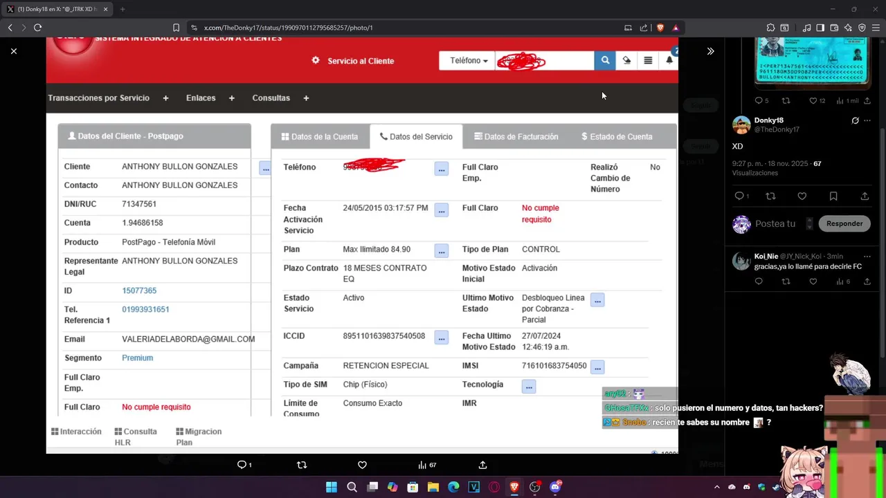This screenshot has width=886, height=498.
Task: Open the Brave Wallet icon
Action: (x=834, y=28)
